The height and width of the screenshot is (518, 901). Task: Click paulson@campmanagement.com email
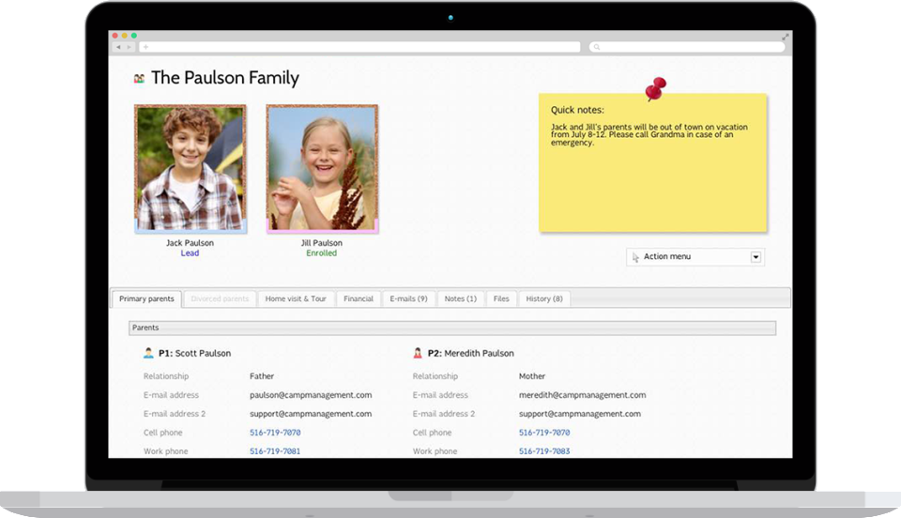coord(311,395)
